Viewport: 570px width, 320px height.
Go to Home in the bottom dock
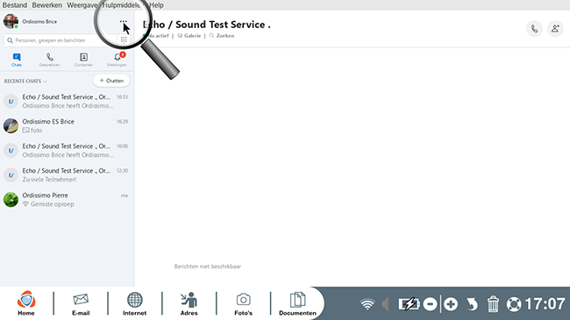coord(26,303)
